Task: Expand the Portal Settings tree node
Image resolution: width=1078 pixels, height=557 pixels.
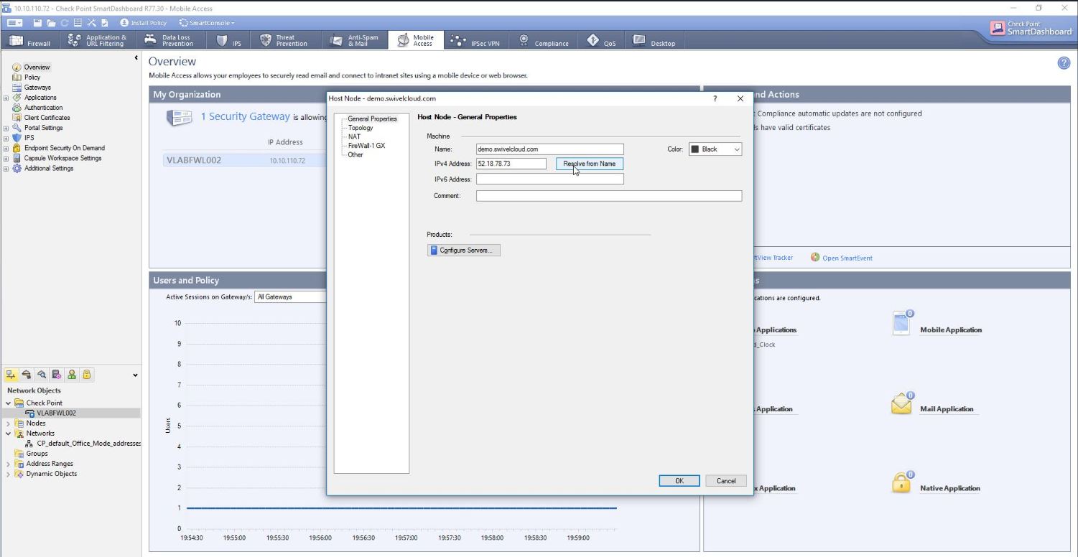Action: [6, 128]
